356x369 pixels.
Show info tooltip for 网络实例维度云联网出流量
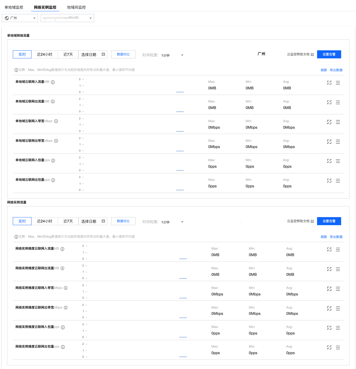(x=62, y=268)
